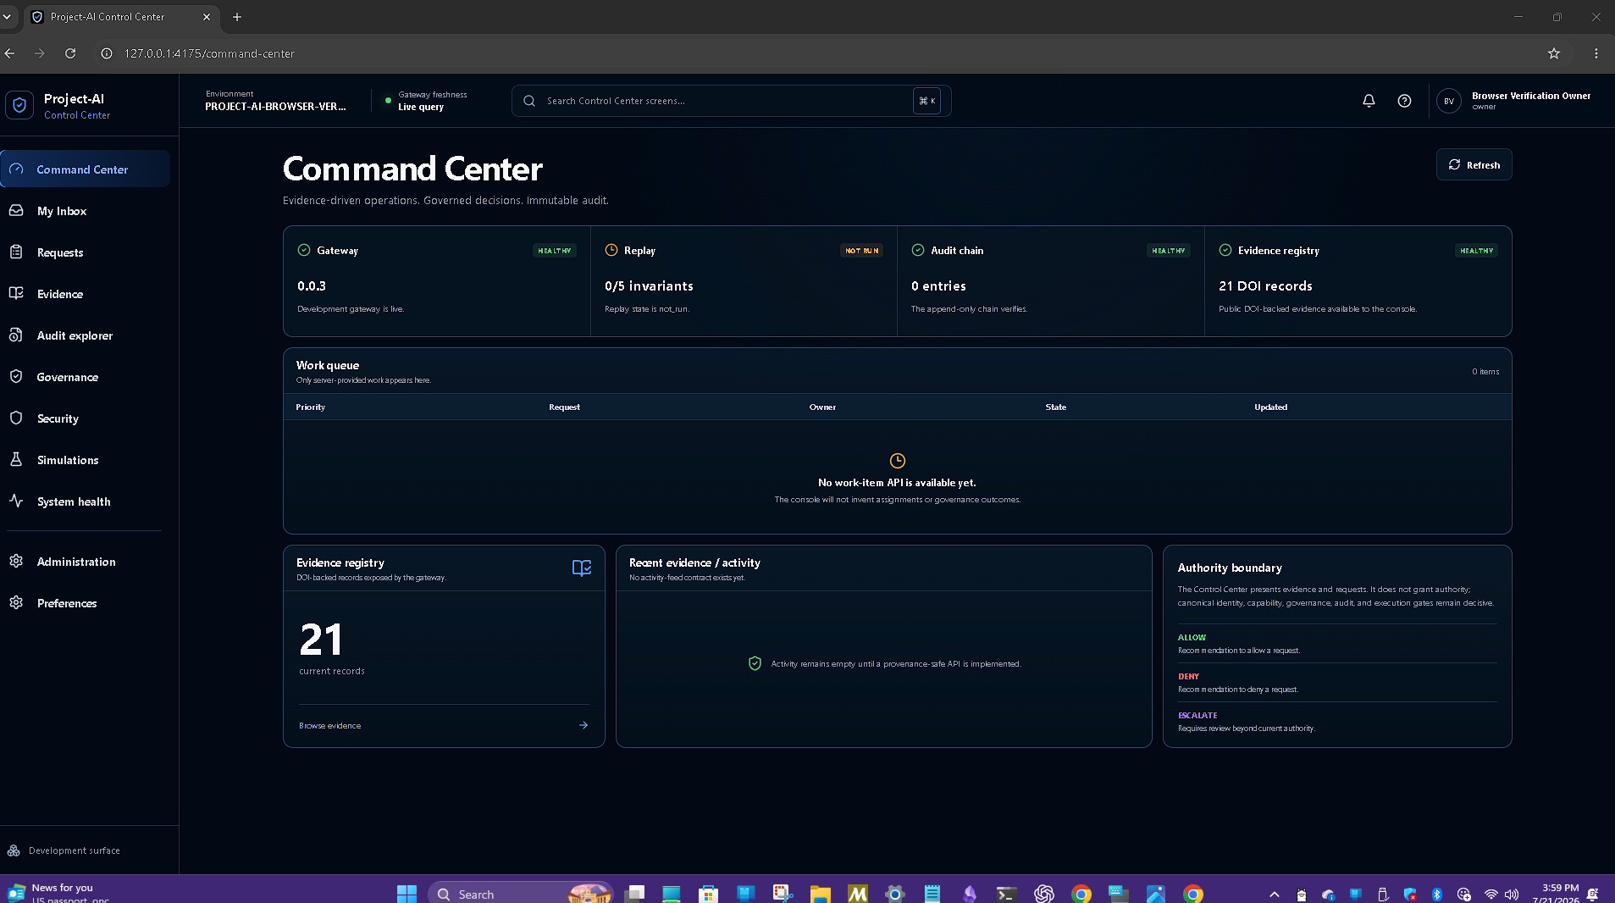The image size is (1615, 903).
Task: Close the Project-AI Control Center tab
Action: 207,17
